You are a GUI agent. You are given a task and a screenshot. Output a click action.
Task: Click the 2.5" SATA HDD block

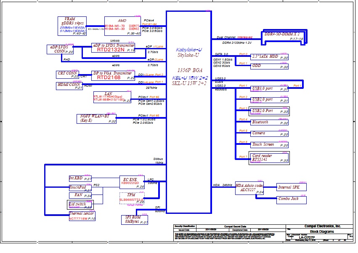(x=269, y=57)
